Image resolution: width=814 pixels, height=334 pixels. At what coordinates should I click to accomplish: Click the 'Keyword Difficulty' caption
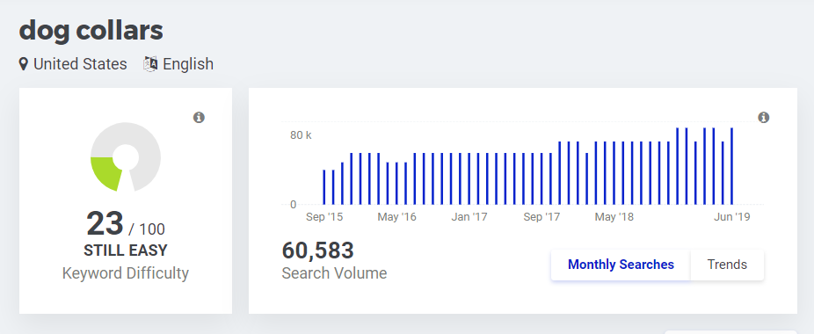coord(126,273)
